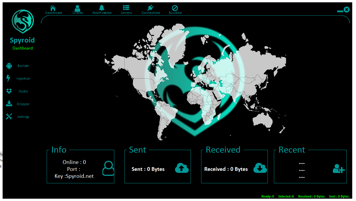Click the green Dashboard label under Spyroid

pos(23,48)
